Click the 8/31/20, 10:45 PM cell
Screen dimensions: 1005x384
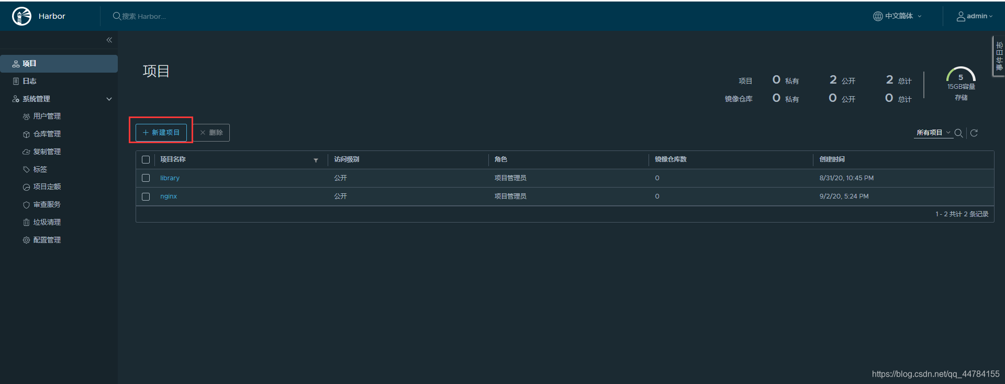pos(846,178)
